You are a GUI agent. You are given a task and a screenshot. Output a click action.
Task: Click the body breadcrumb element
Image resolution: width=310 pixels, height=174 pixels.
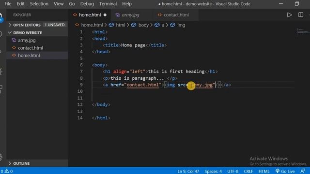[143, 25]
